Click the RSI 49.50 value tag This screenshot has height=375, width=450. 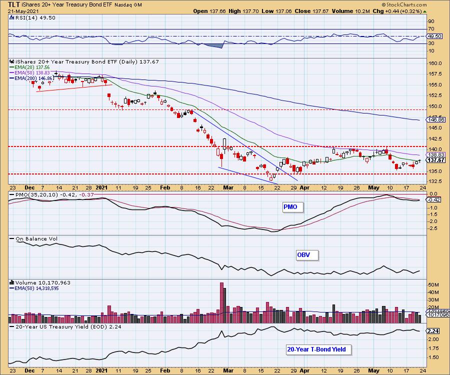tap(434, 36)
